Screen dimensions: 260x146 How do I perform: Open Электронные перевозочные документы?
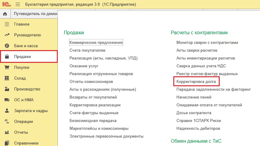pos(107,136)
